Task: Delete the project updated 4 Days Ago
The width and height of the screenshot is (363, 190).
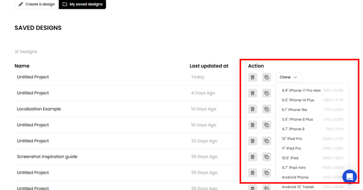Action: [x=252, y=93]
